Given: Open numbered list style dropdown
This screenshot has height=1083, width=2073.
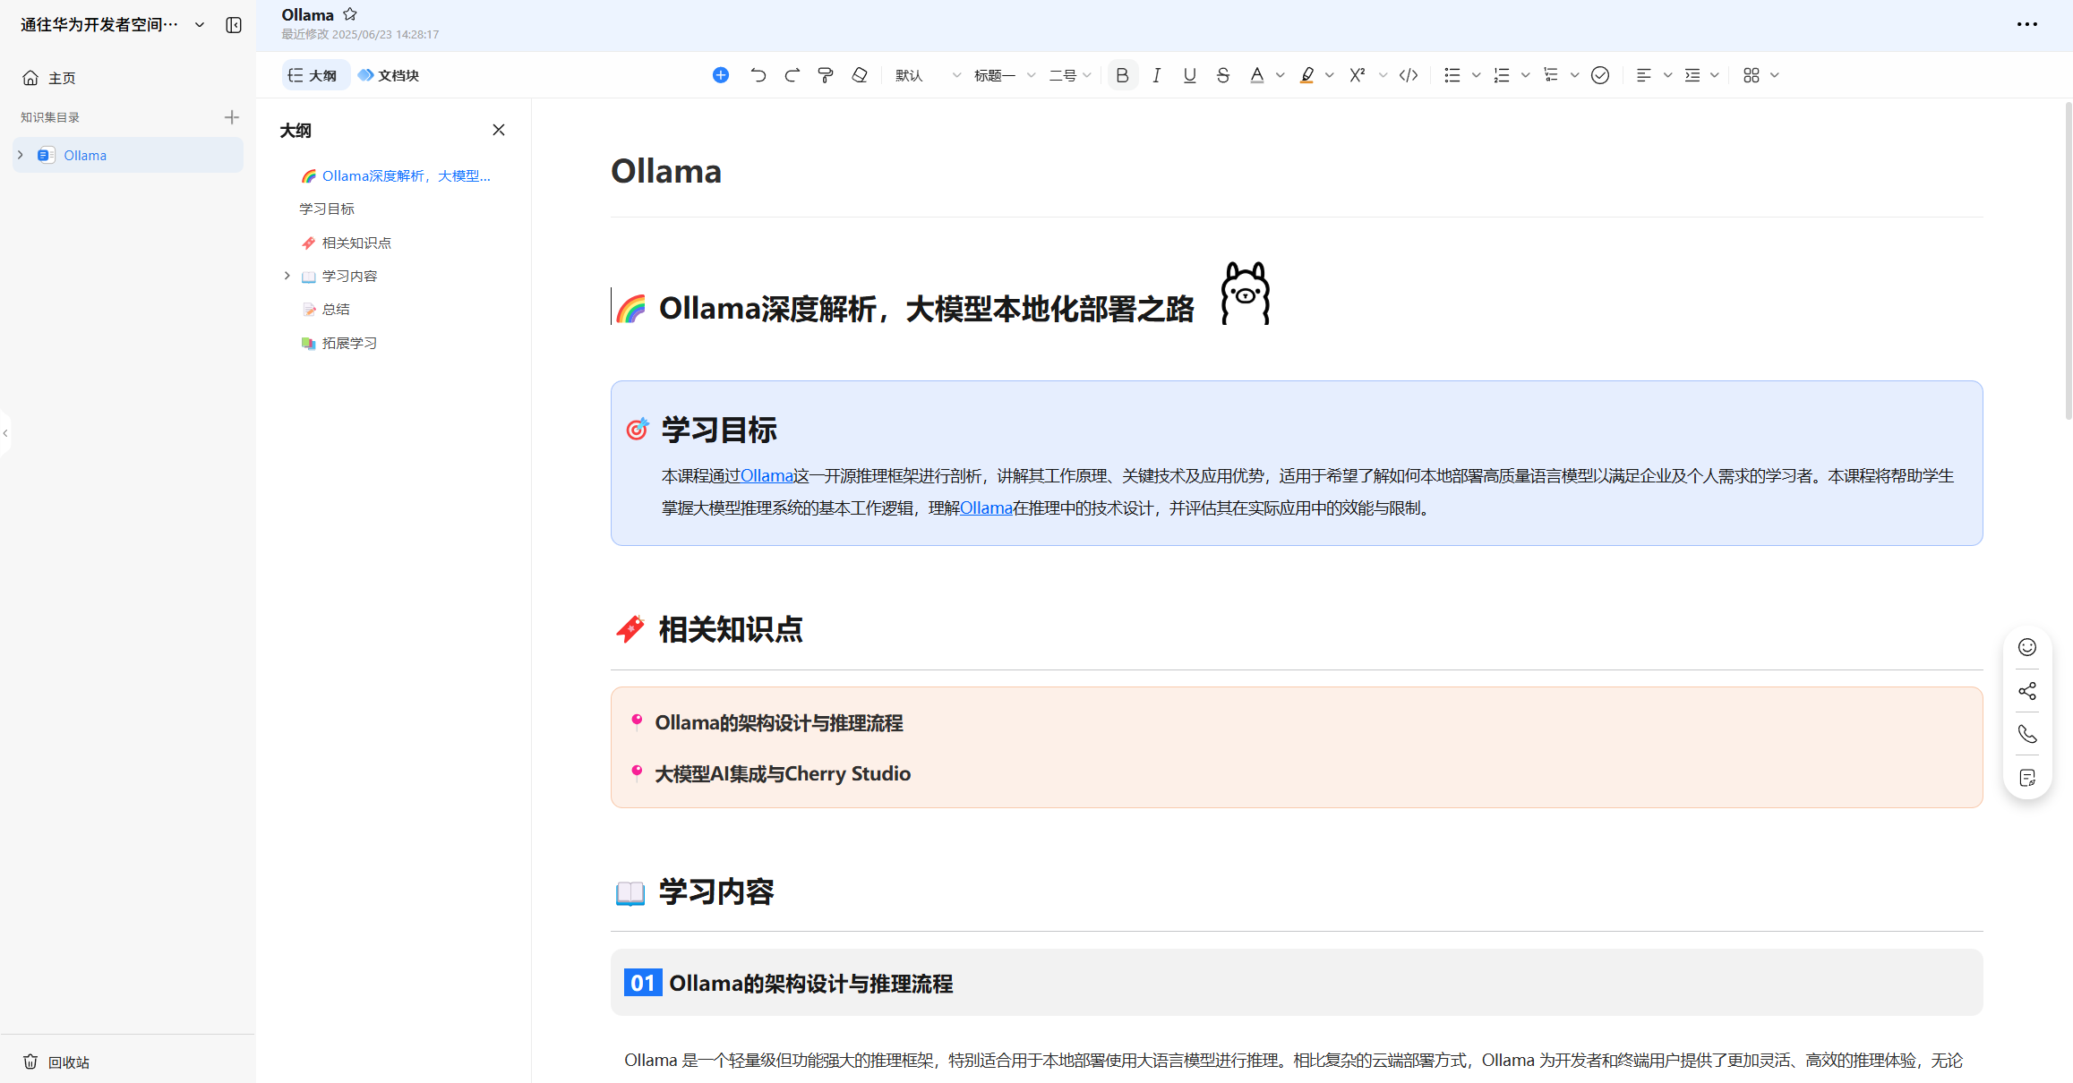Looking at the screenshot, I should coord(1525,75).
